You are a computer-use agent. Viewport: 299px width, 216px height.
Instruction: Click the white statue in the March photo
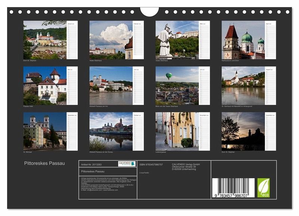[x=164, y=41]
